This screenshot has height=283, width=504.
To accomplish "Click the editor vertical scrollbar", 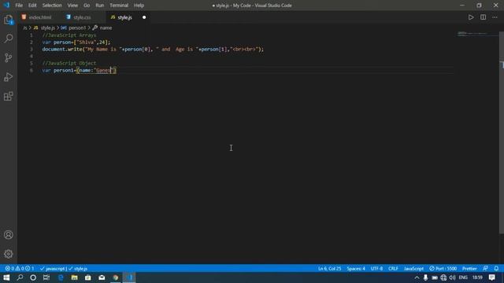I will pos(501,133).
